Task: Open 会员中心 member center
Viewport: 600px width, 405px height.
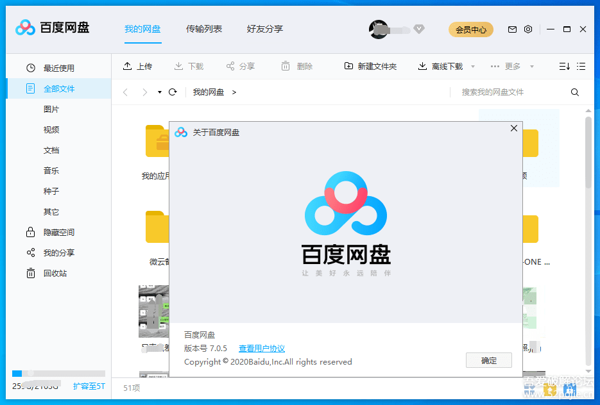Action: [470, 29]
